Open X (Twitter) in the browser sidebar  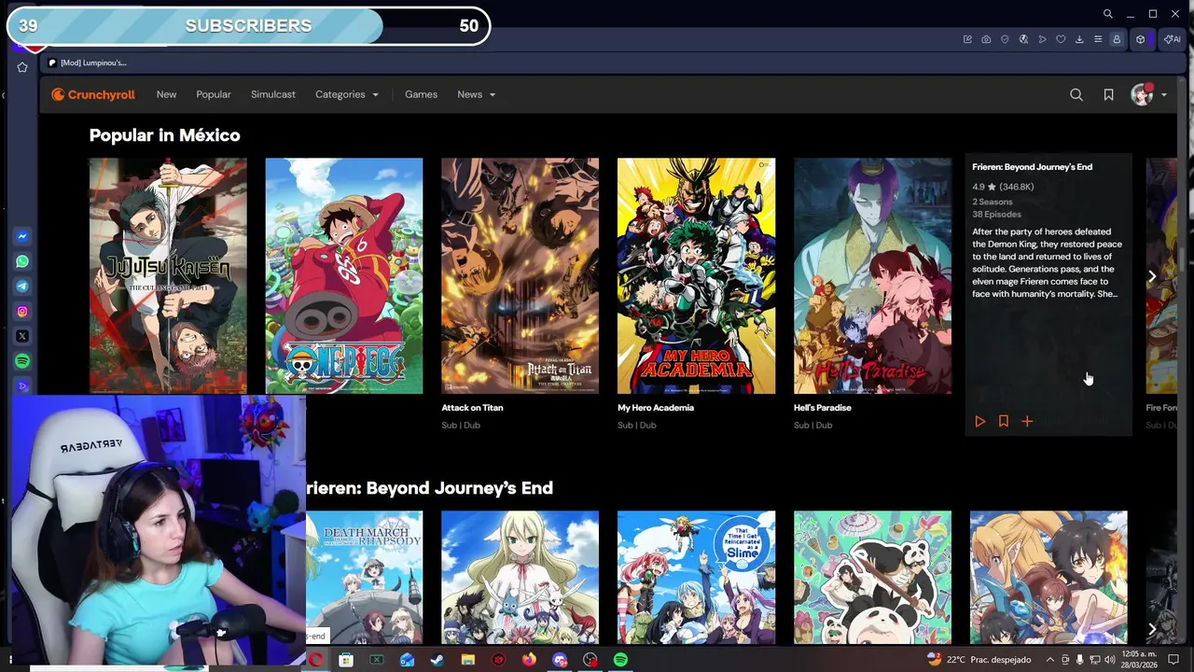click(x=22, y=336)
